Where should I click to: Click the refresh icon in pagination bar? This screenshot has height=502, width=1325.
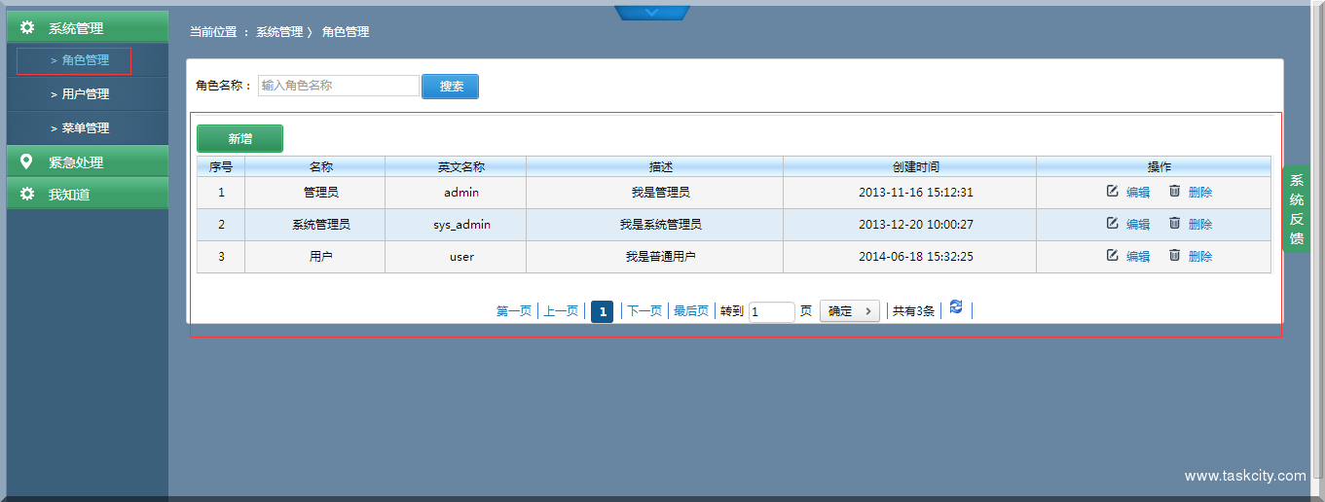coord(956,306)
